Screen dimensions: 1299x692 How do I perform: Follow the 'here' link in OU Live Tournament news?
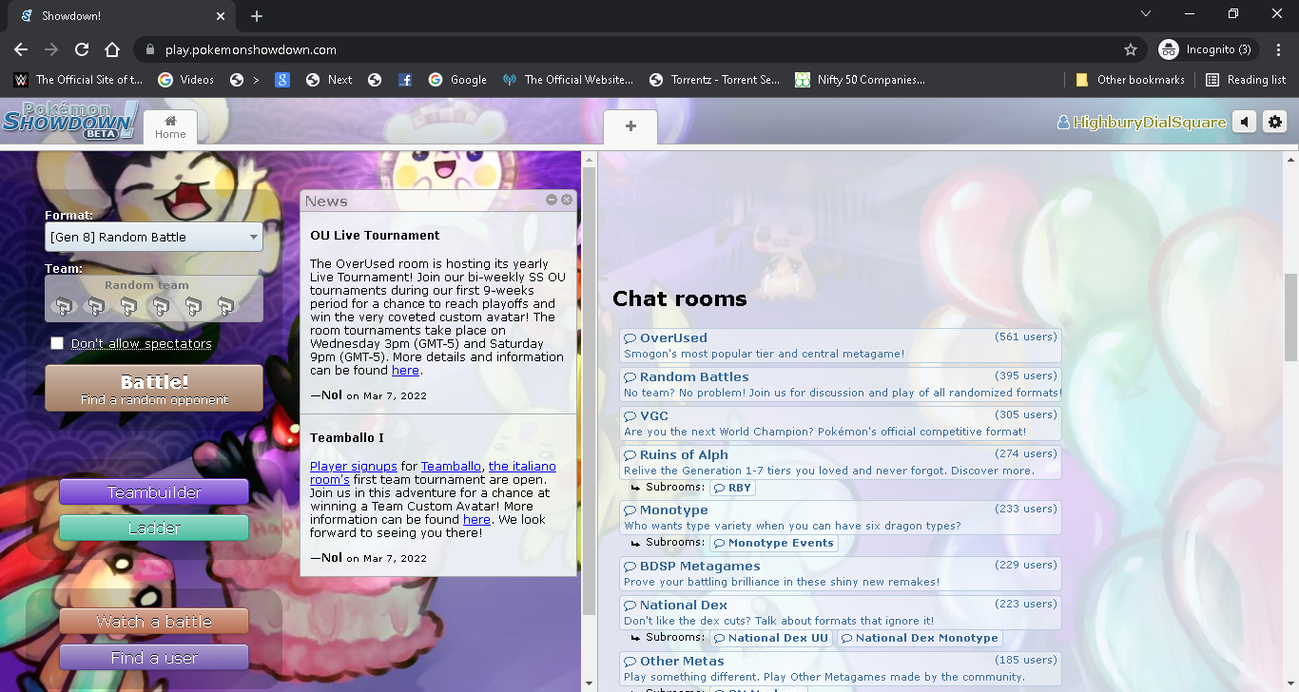point(405,371)
